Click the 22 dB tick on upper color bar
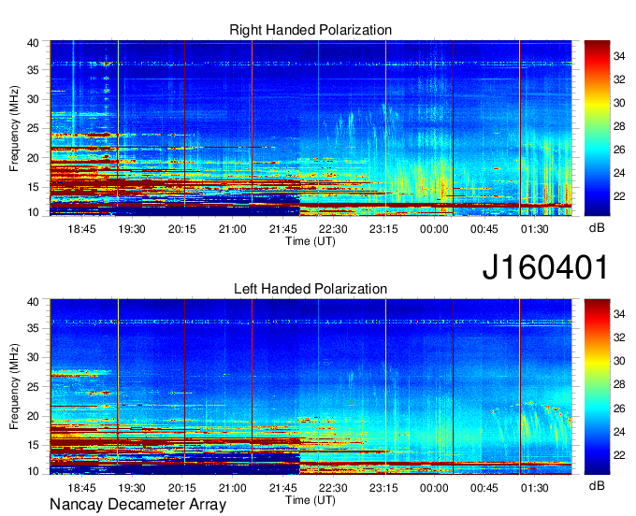The height and width of the screenshot is (516, 636). pos(619,196)
